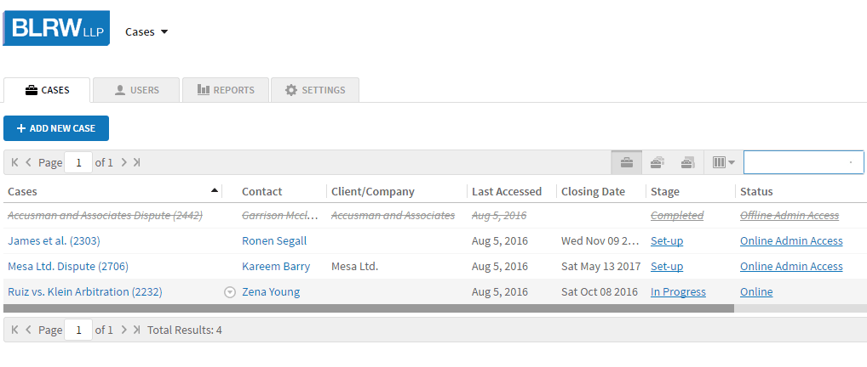Select the double briefcase view icon

click(x=657, y=162)
